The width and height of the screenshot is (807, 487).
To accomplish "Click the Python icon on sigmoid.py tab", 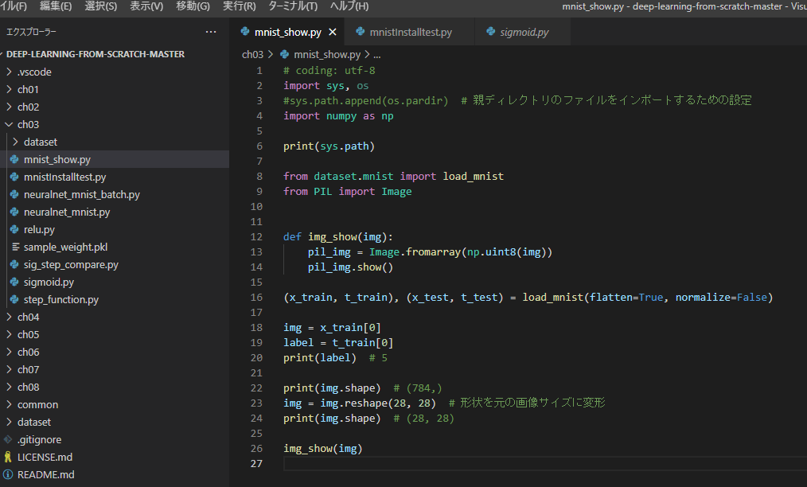I will click(490, 31).
